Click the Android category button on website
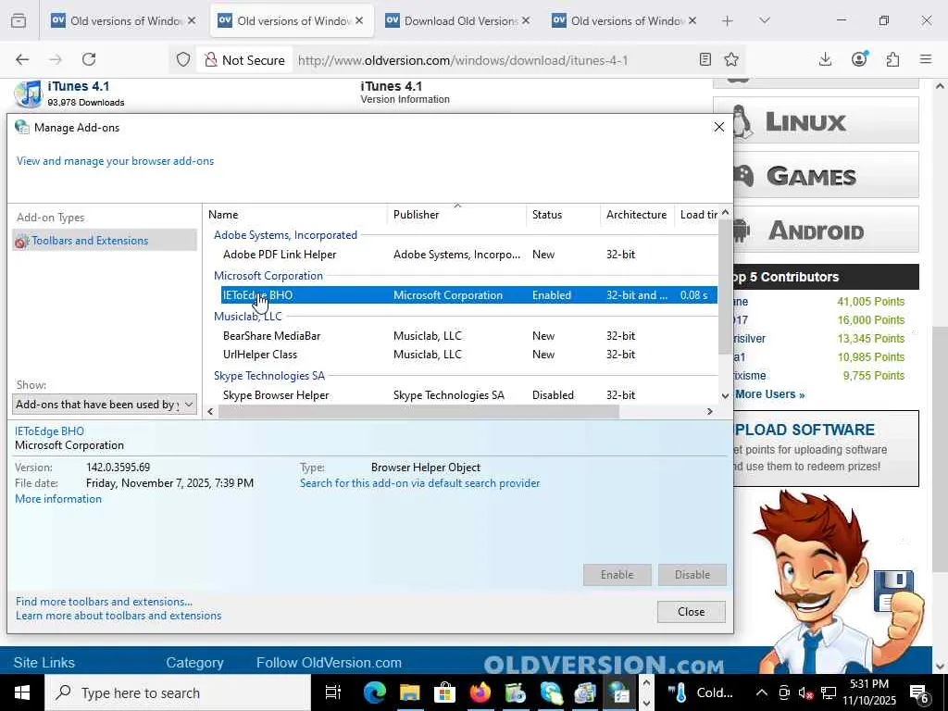Screen dimensions: 948x711 [x=825, y=230]
